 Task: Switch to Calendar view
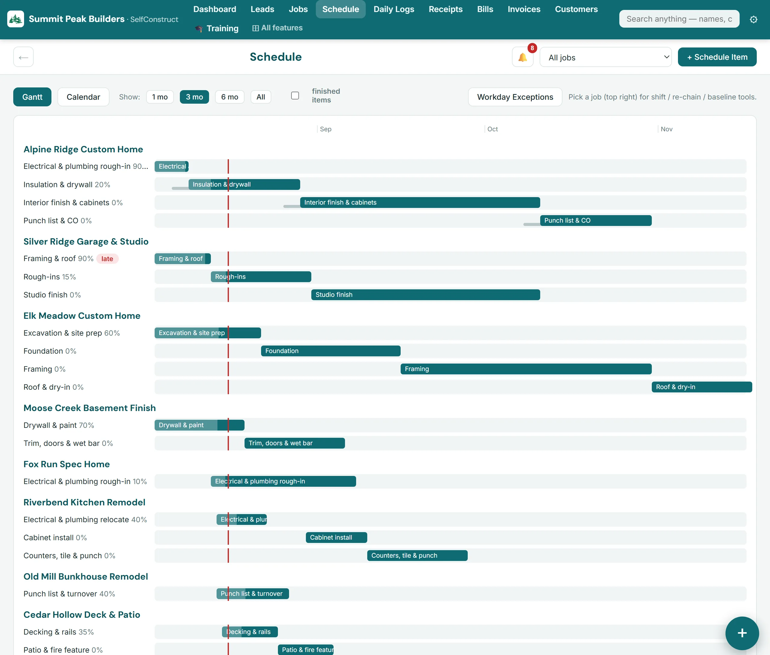83,97
